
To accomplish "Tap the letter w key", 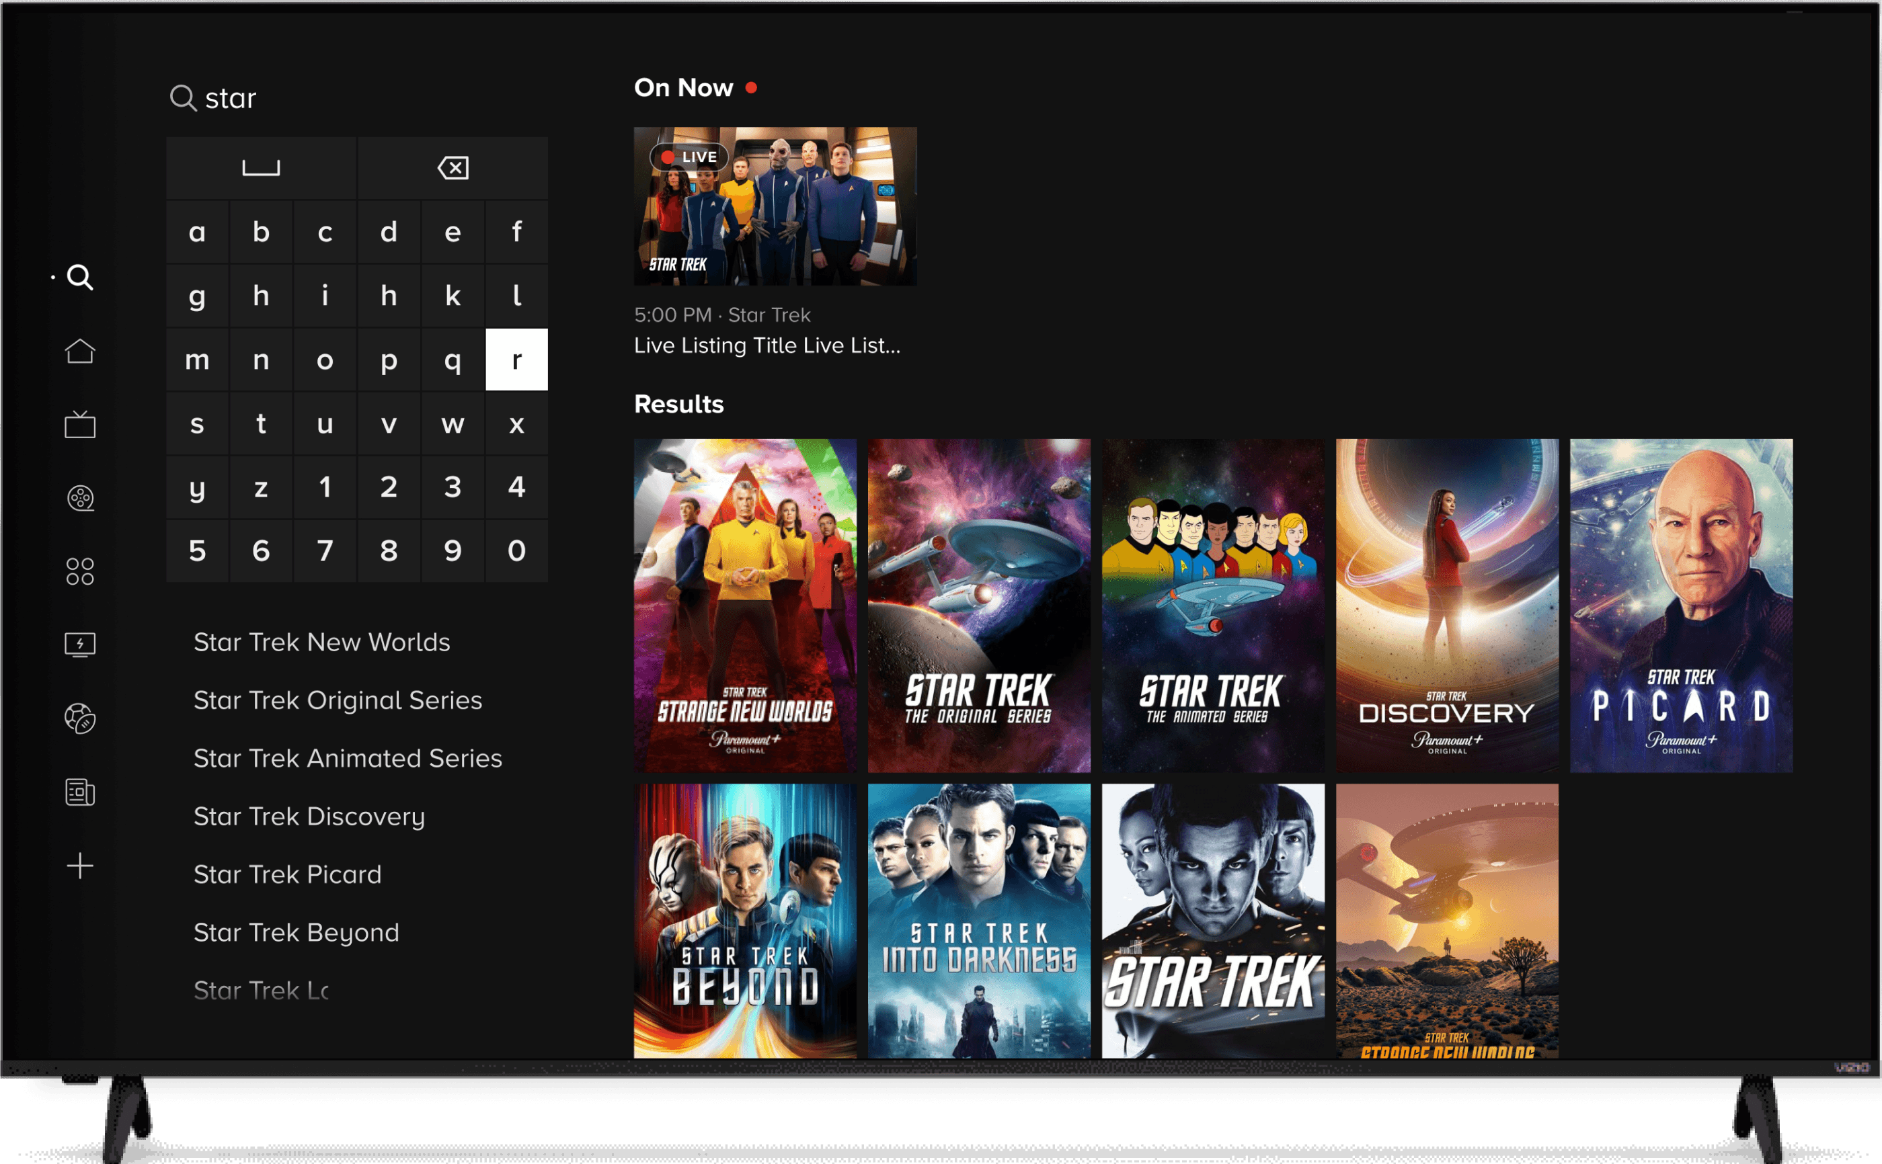I will click(x=453, y=423).
